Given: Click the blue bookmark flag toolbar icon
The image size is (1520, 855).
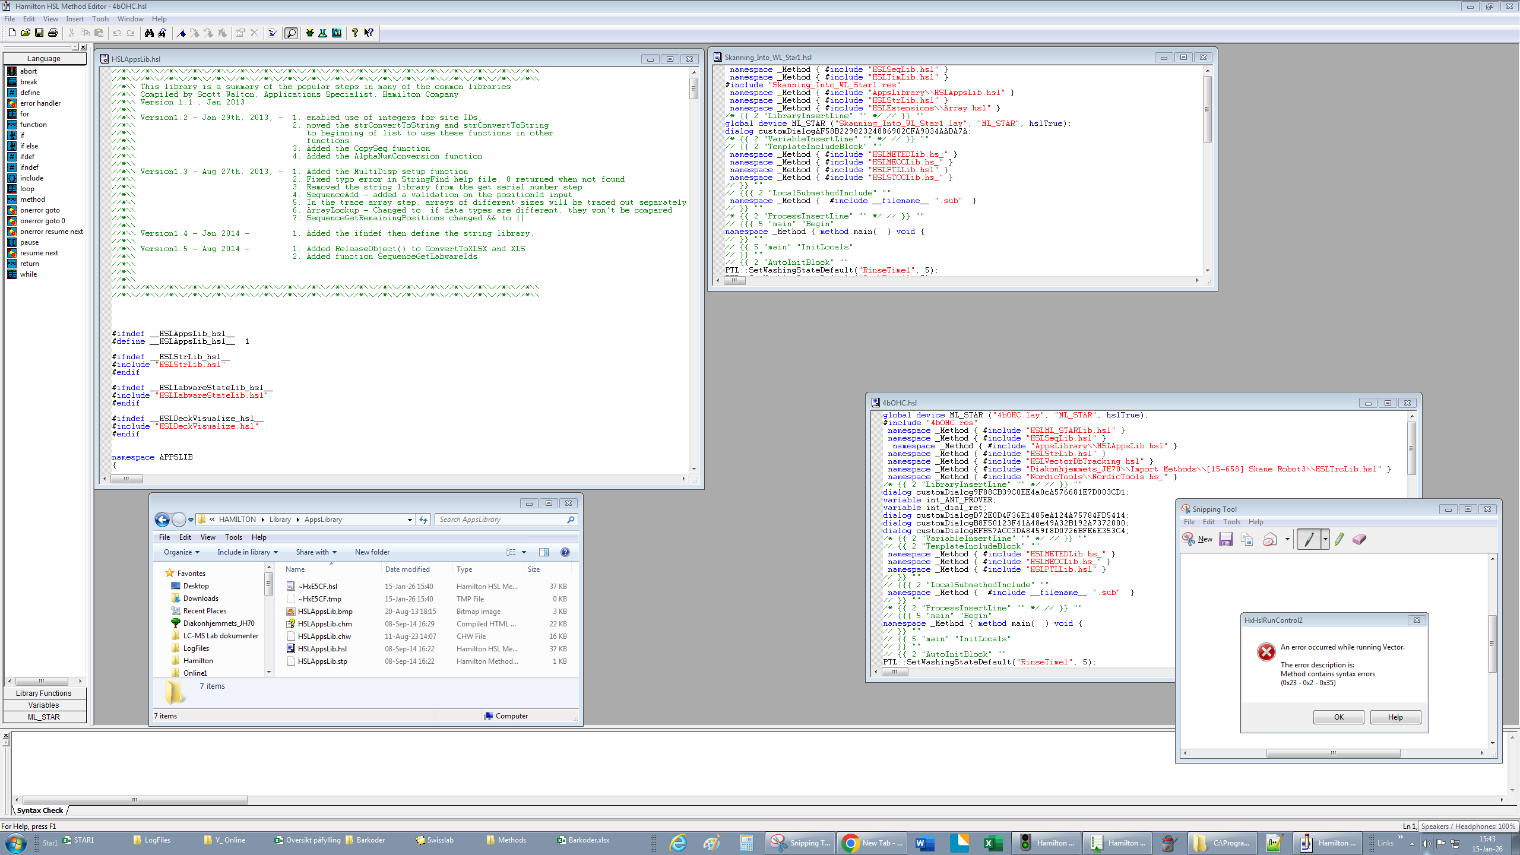Looking at the screenshot, I should (182, 33).
